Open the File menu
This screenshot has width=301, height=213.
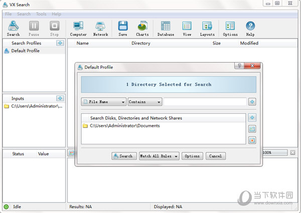8,14
